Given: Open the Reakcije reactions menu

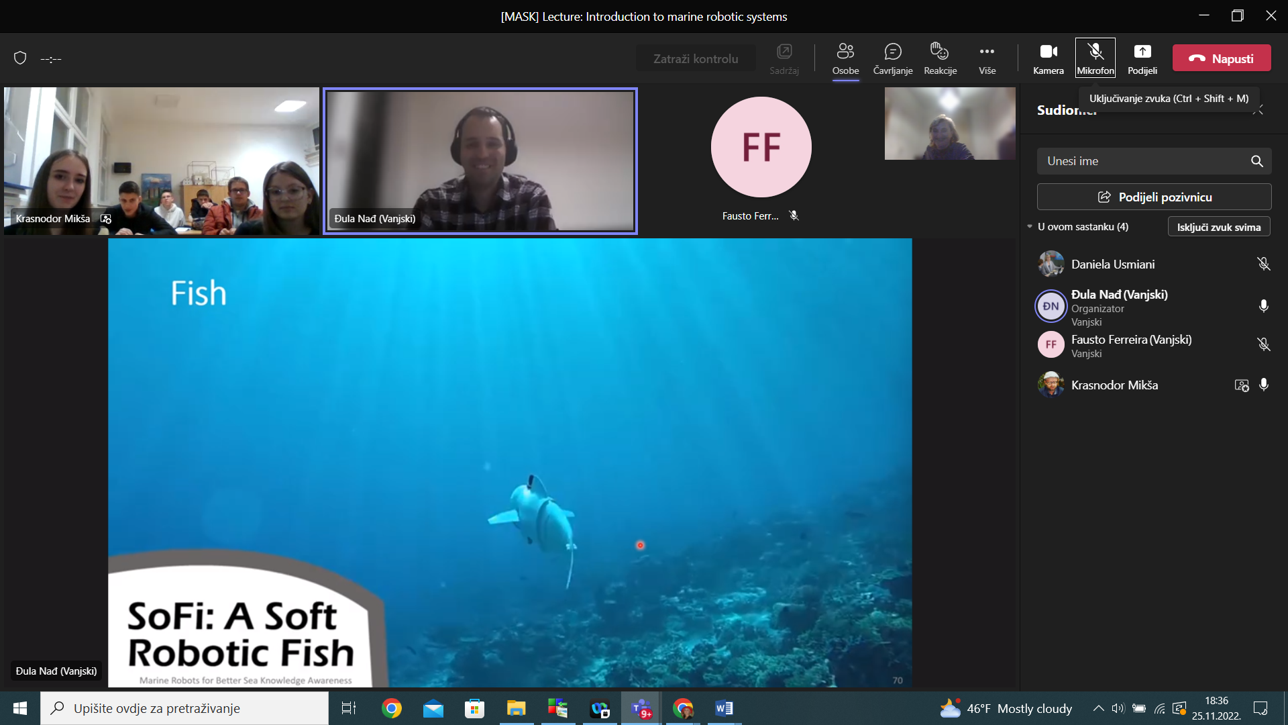Looking at the screenshot, I should click(x=940, y=58).
